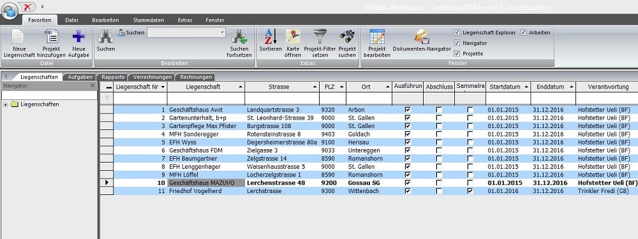638x239 pixels.
Task: Click the Liegenschaften folder icon in Navigator
Action: [x=15, y=105]
